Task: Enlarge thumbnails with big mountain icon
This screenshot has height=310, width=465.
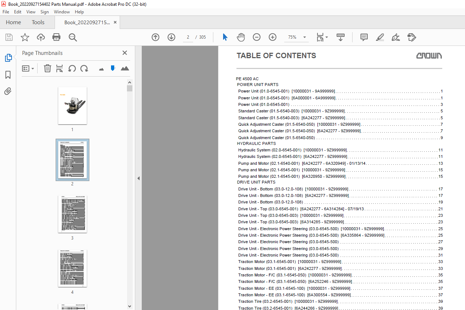Action: click(x=125, y=68)
